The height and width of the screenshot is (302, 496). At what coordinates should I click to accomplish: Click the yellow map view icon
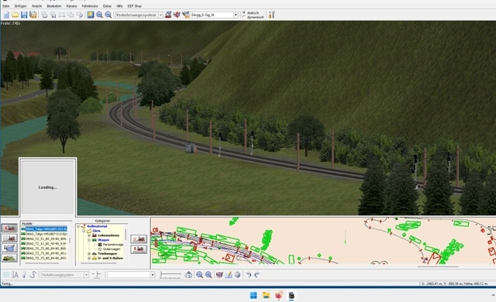tap(91, 15)
